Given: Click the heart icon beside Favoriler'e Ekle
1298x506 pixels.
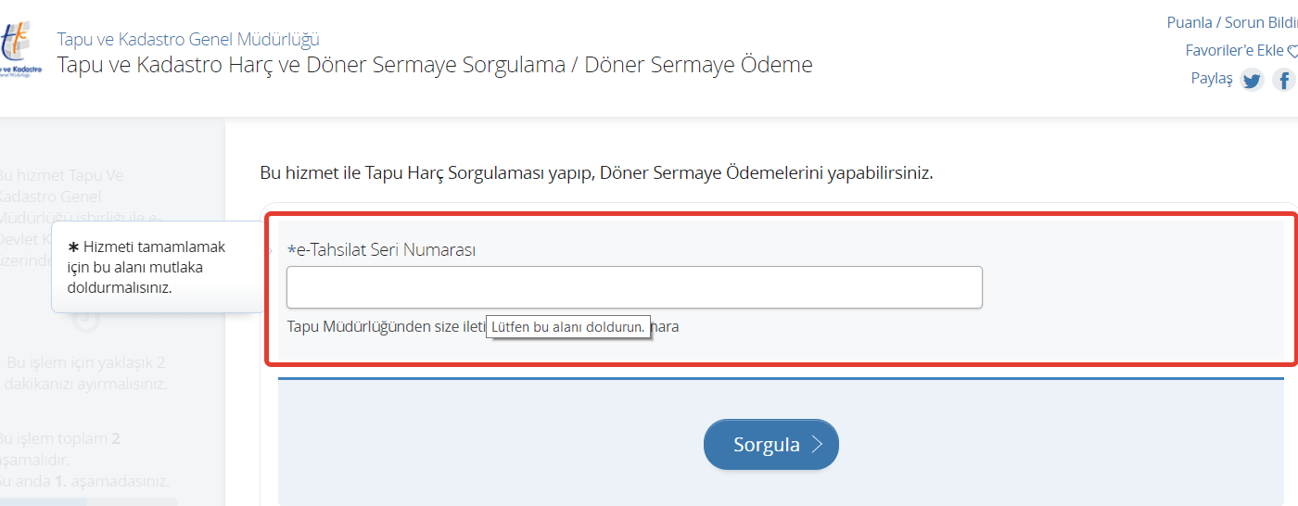Looking at the screenshot, I should pos(1292,51).
